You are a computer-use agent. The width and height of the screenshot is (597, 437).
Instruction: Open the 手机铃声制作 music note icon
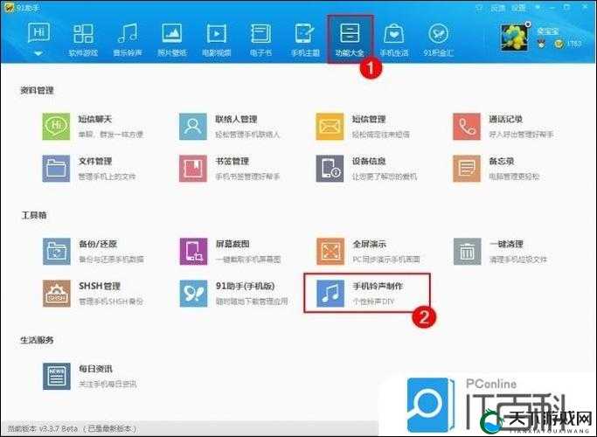pyautogui.click(x=330, y=293)
